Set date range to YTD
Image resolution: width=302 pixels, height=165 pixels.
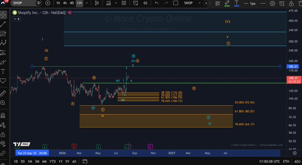click(x=52, y=161)
